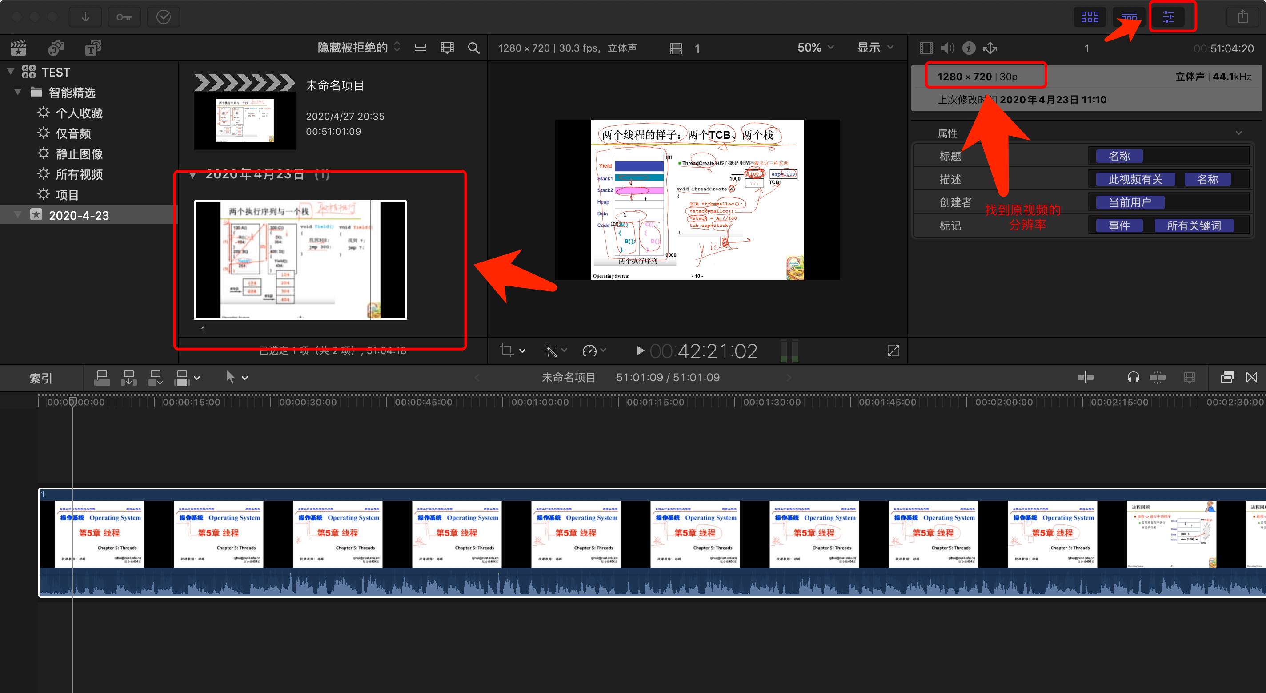Viewport: 1266px width, 693px height.
Task: Click 当前用户 token in 创建者 row
Action: (1130, 202)
